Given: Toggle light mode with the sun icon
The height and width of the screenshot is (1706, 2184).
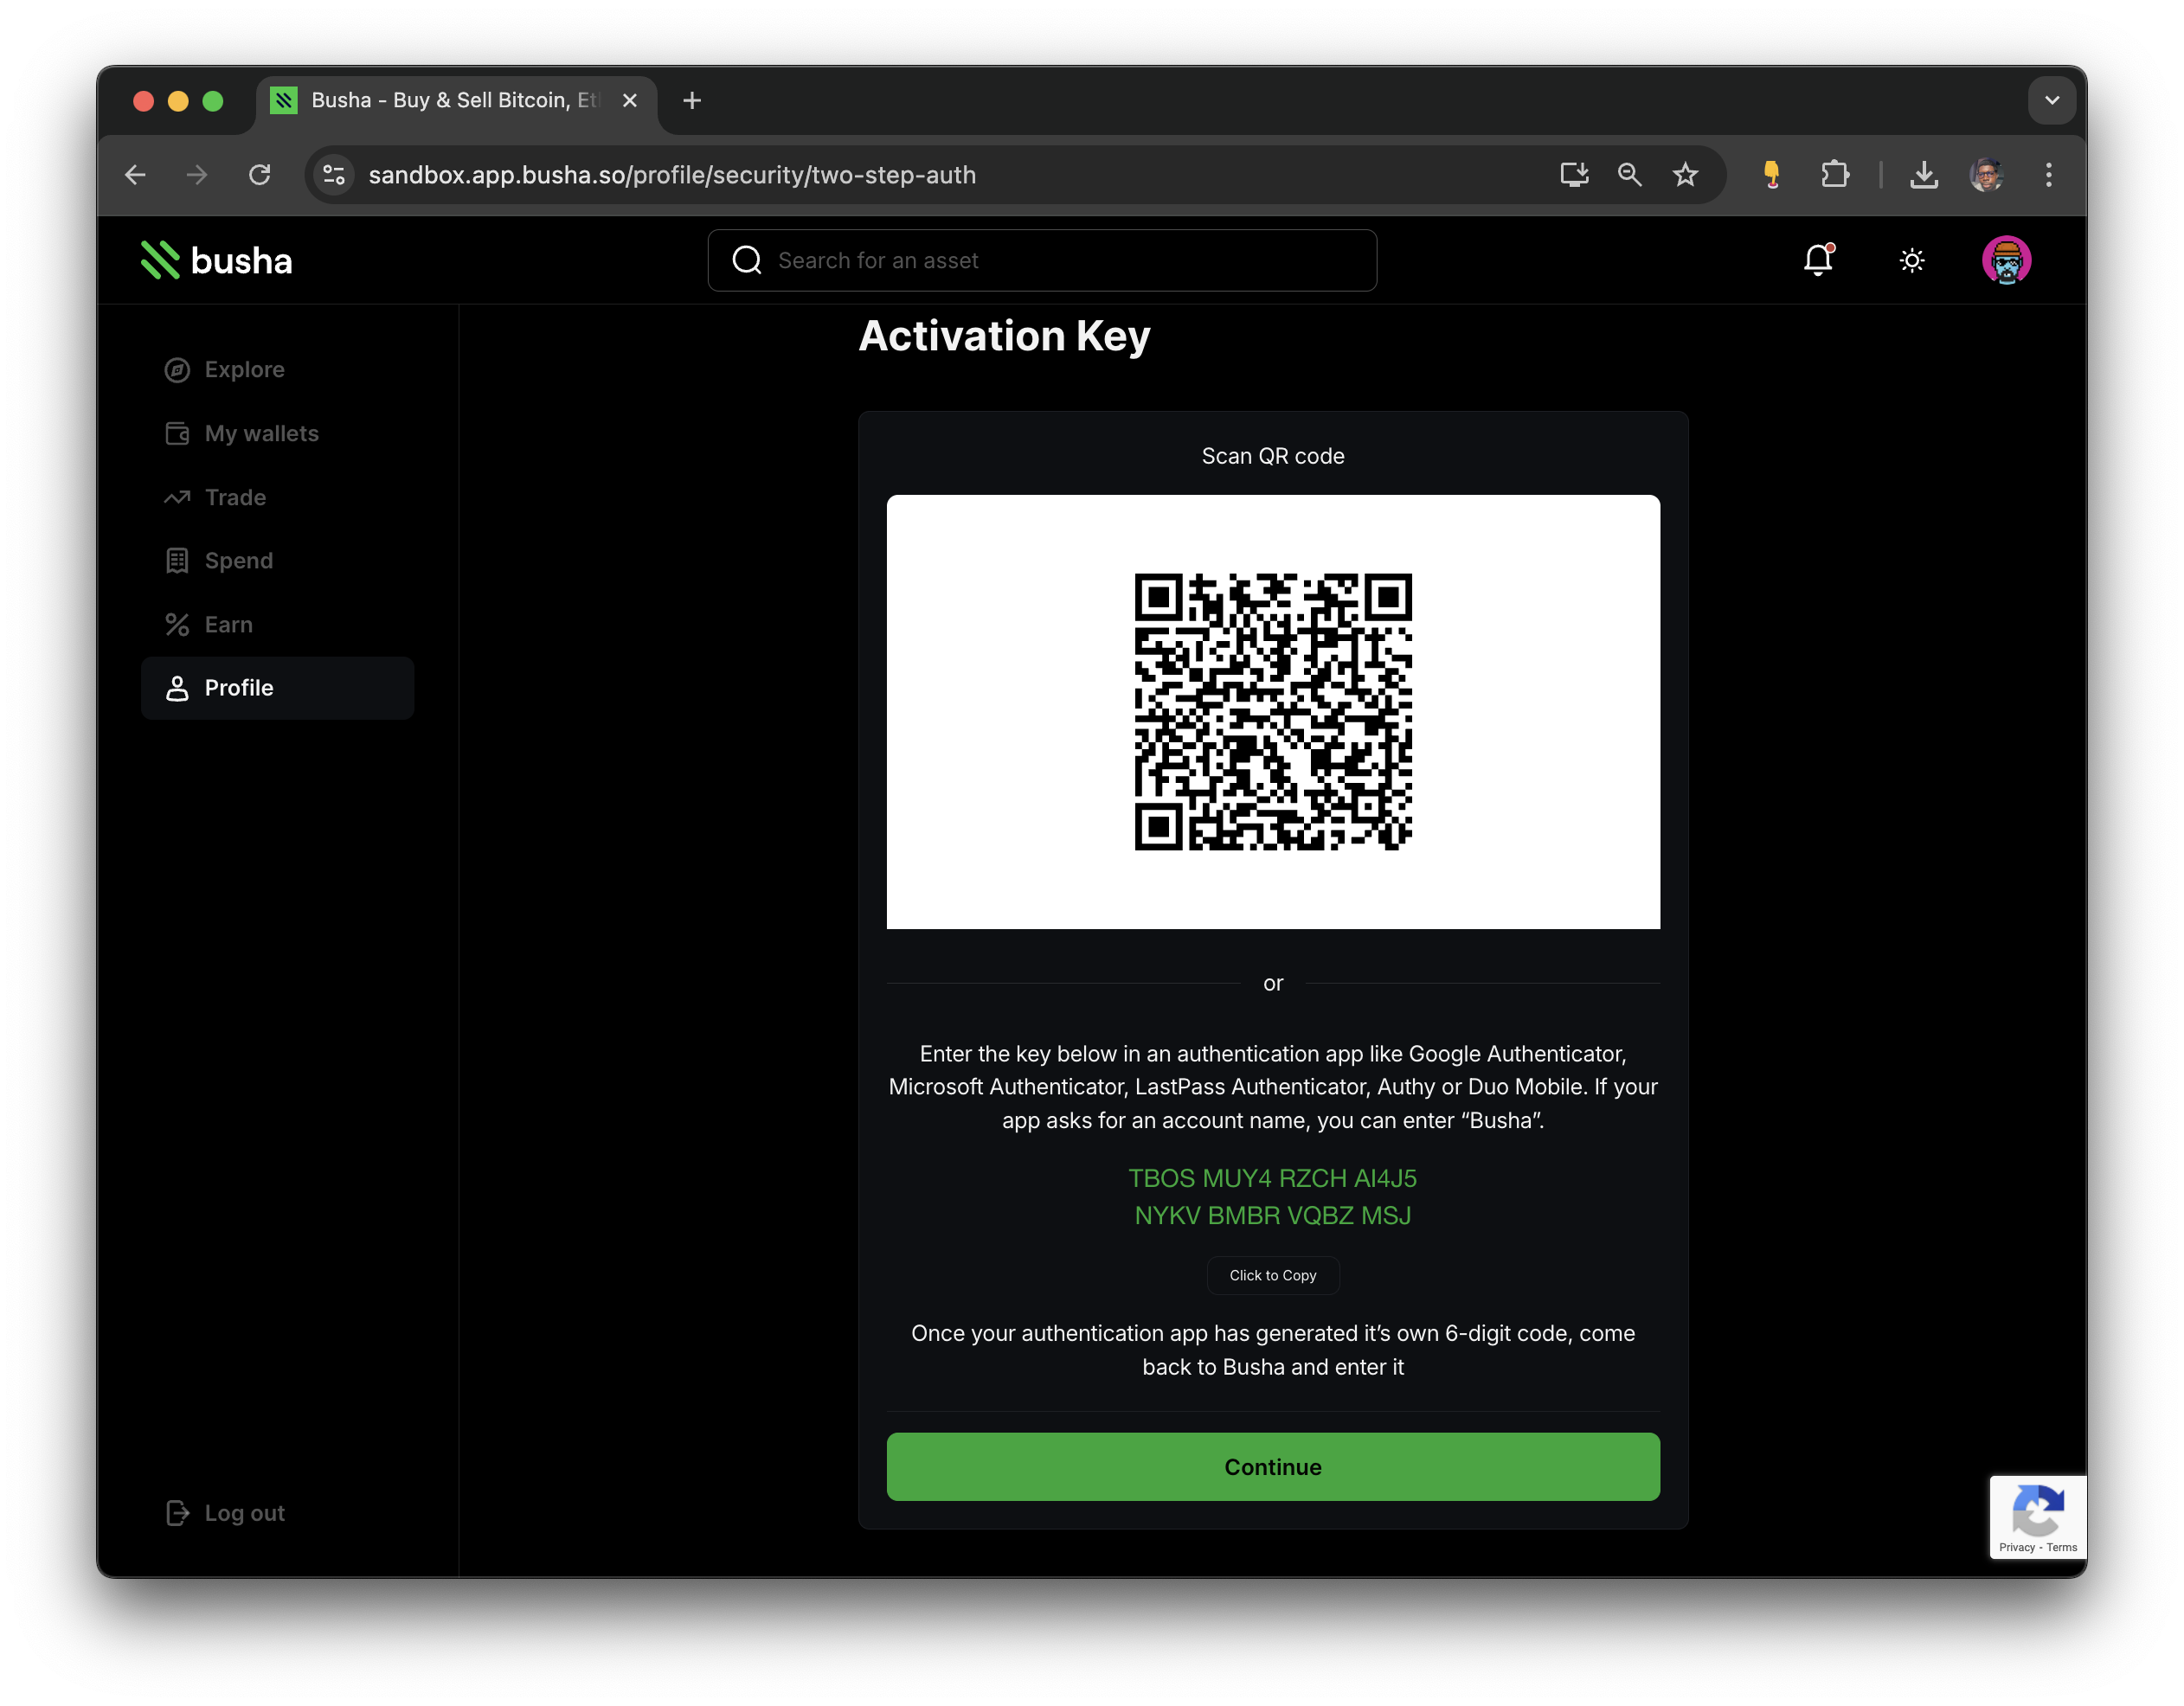Looking at the screenshot, I should [1911, 260].
